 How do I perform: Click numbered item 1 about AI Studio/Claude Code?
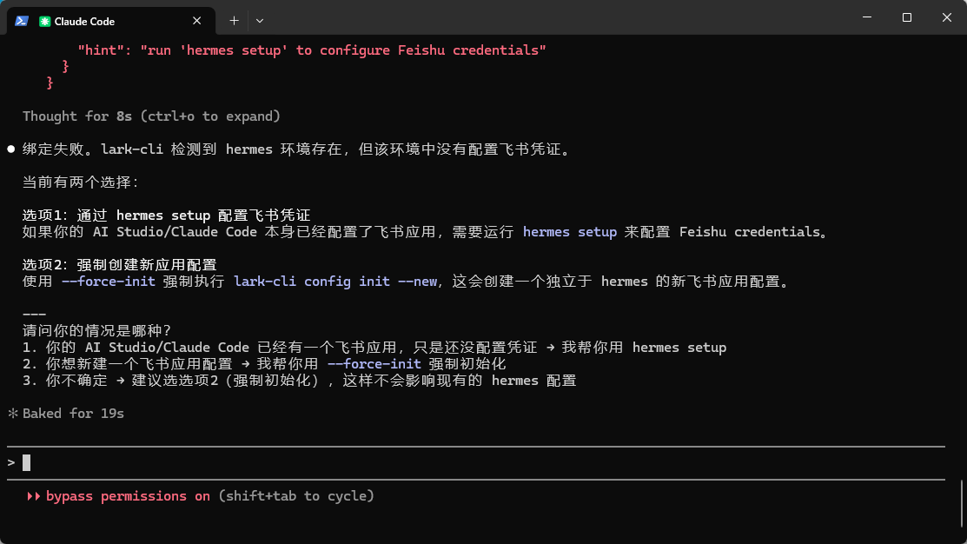(374, 348)
